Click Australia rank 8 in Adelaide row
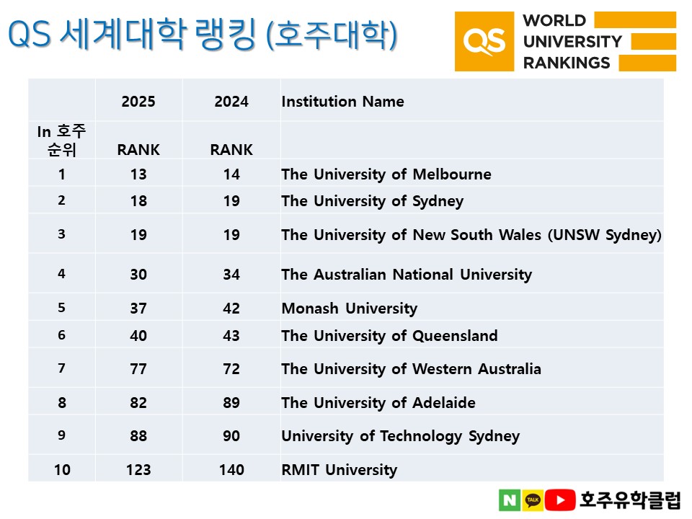This screenshot has width=692, height=519. [x=62, y=402]
